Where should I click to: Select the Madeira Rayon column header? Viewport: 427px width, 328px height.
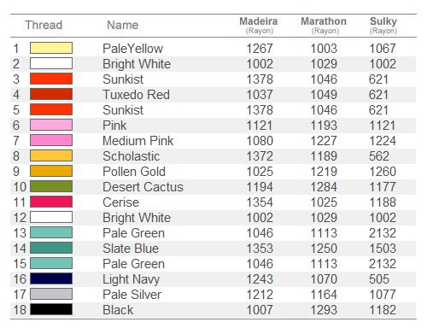[259, 25]
